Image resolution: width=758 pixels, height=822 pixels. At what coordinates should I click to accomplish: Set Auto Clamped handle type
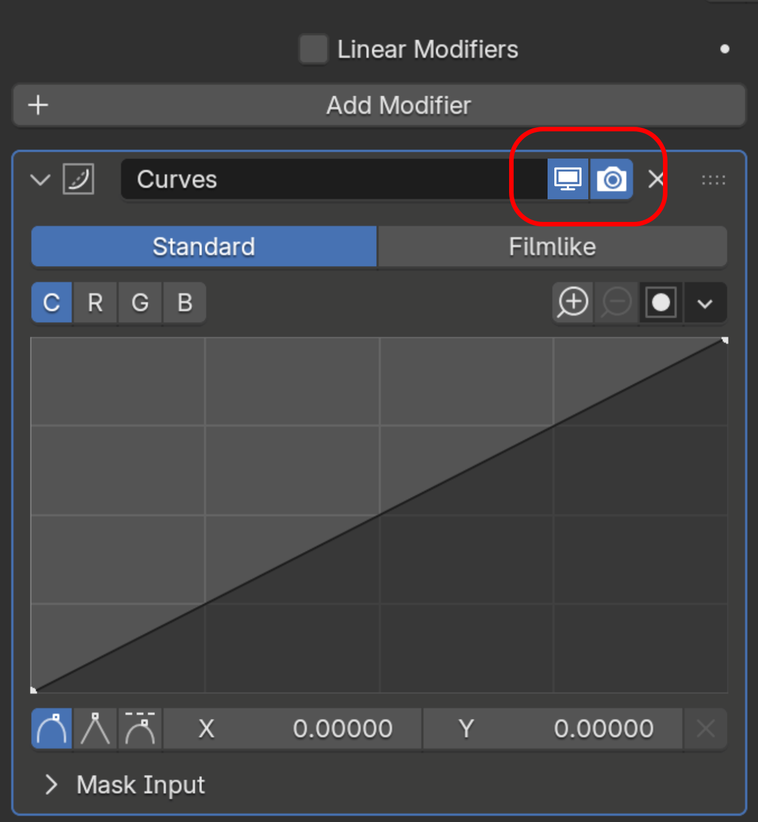[x=140, y=729]
